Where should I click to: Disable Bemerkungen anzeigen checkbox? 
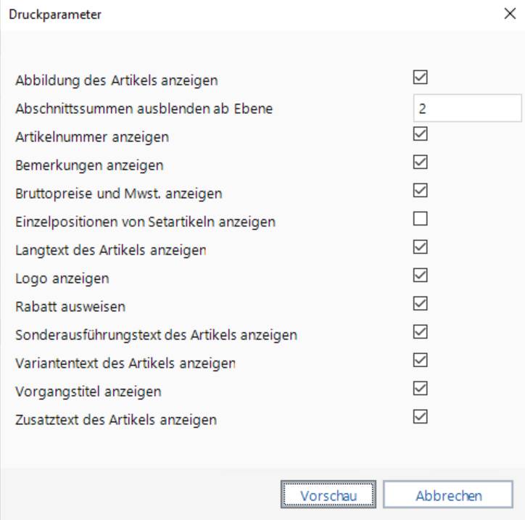tap(420, 162)
